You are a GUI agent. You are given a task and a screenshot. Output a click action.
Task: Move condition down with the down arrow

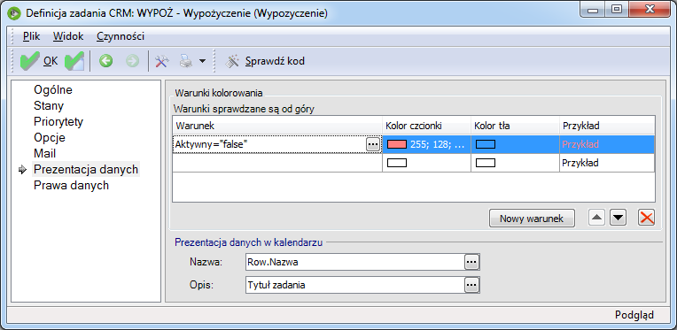[x=618, y=218]
